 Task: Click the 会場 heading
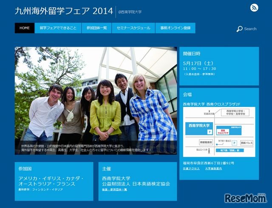[187, 95]
